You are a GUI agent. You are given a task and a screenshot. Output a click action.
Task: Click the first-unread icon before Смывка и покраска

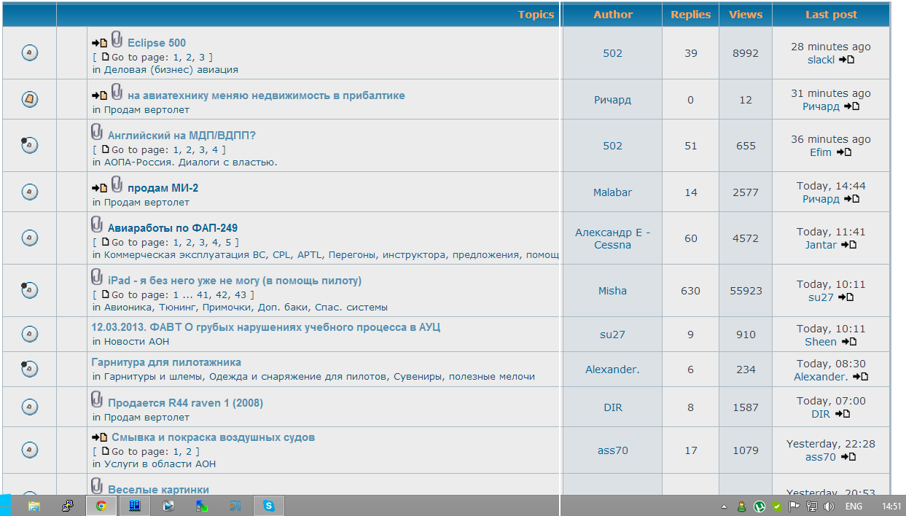pyautogui.click(x=99, y=438)
